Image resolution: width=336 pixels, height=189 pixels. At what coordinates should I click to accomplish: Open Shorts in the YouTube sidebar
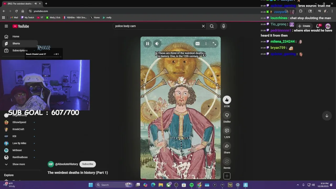[x=20, y=44]
